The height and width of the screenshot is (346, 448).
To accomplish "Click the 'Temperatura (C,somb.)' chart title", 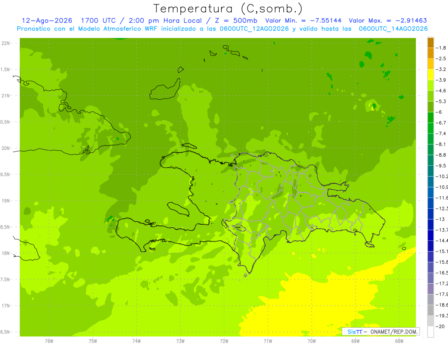I will tap(228, 9).
